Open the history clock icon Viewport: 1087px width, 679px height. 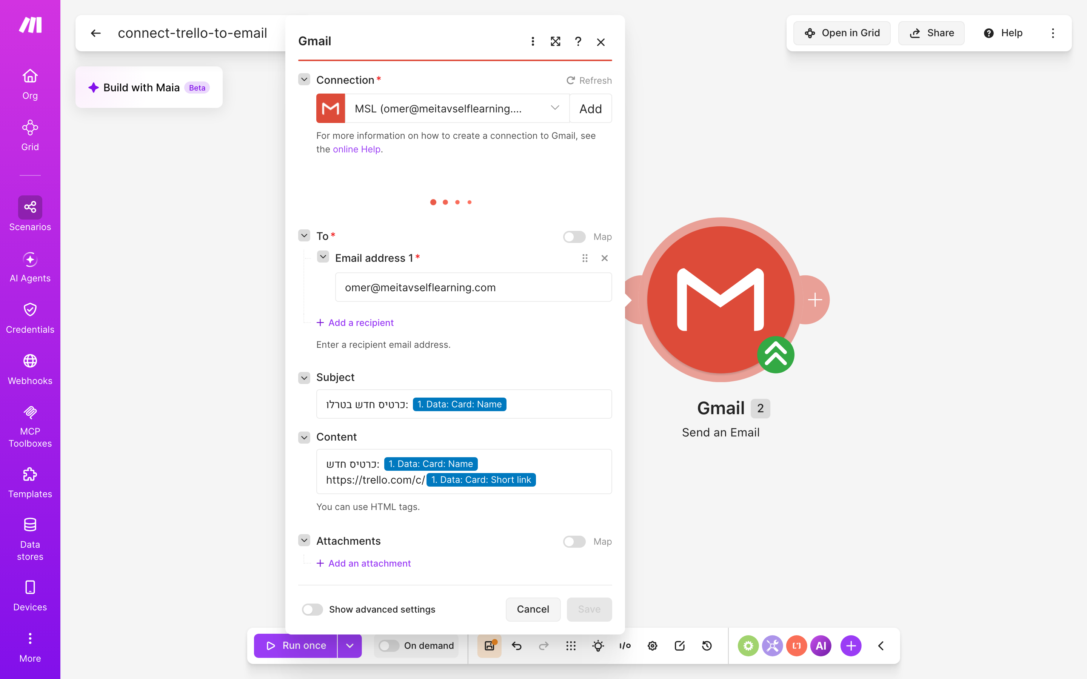[x=707, y=646]
